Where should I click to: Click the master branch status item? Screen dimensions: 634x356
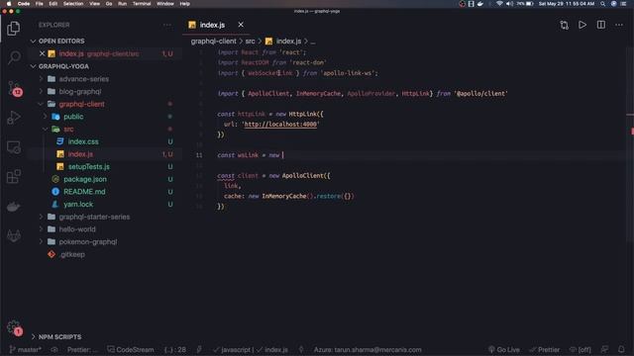click(x=25, y=349)
